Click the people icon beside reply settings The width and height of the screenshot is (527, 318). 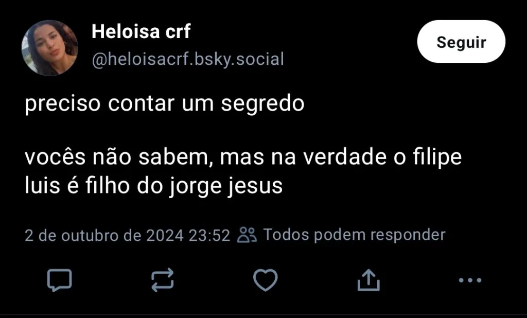(247, 235)
